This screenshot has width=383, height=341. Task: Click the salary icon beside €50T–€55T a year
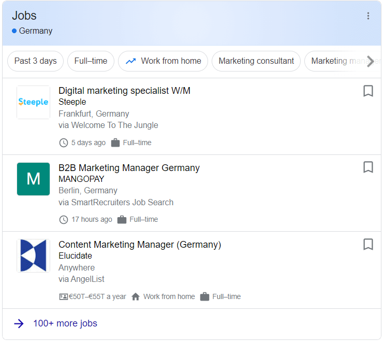click(64, 297)
